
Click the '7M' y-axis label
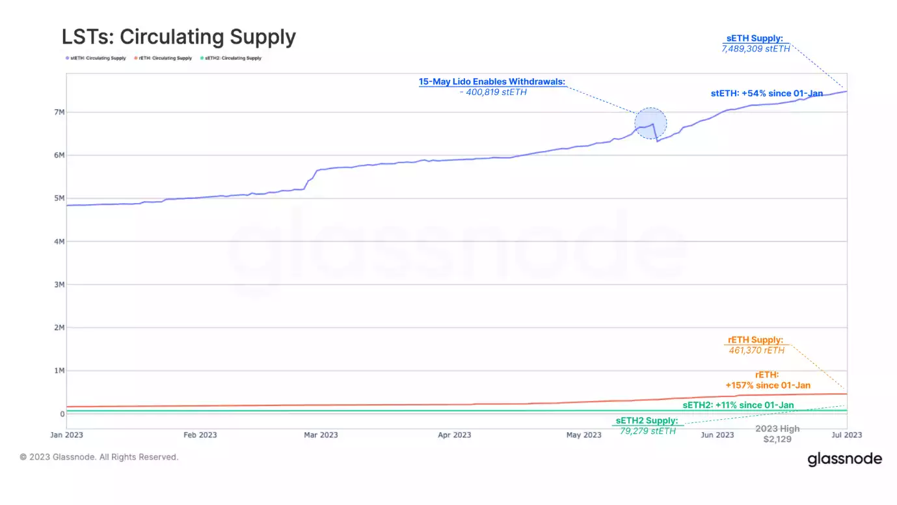click(x=59, y=113)
